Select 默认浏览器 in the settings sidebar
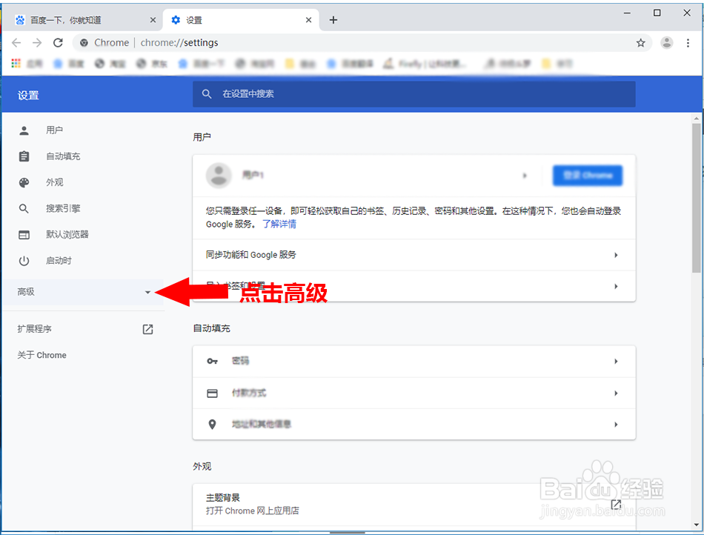 click(x=67, y=235)
